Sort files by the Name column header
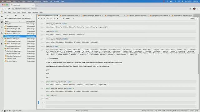Screen dimensions: 200x112 [x=12, y=21]
